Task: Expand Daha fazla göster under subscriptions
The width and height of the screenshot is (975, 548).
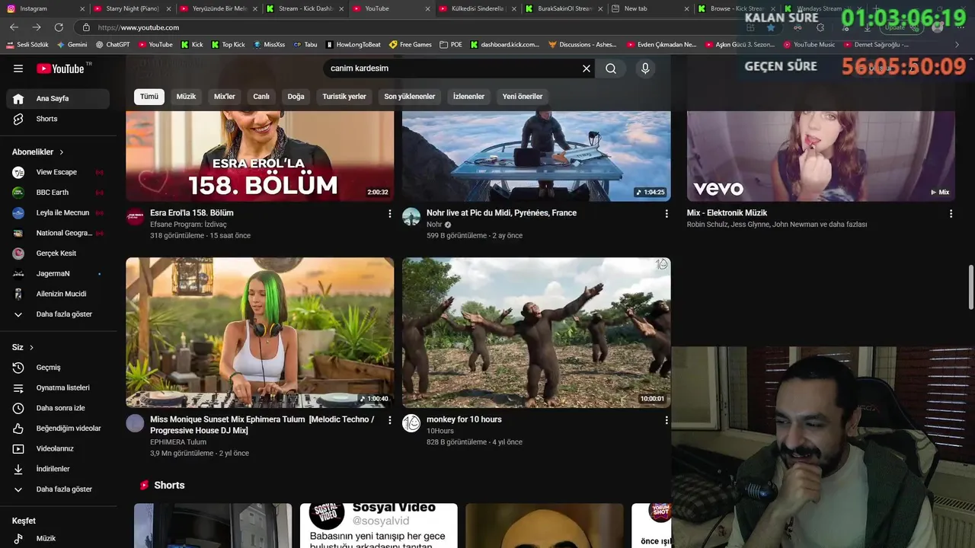Action: point(58,314)
